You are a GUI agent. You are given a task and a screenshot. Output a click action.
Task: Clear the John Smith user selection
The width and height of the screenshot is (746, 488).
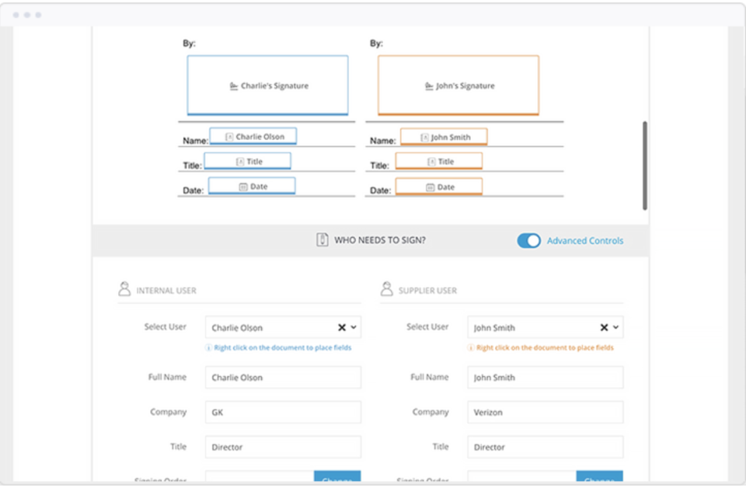[604, 328]
